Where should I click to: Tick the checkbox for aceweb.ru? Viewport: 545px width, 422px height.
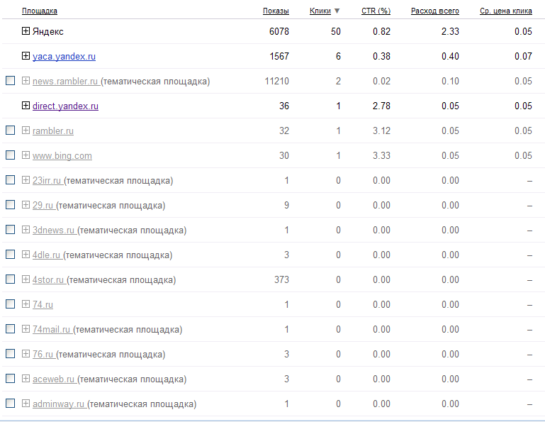point(11,379)
